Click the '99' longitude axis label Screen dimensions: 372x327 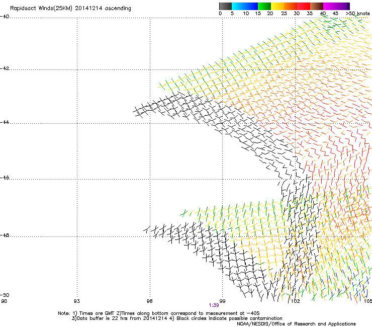[222, 301]
